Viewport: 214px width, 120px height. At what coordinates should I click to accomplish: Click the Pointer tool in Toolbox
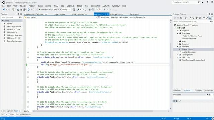[10, 24]
